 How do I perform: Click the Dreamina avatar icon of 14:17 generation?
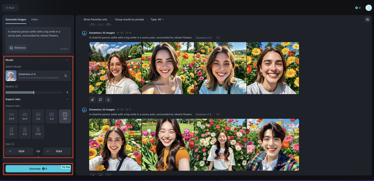pos(84,110)
